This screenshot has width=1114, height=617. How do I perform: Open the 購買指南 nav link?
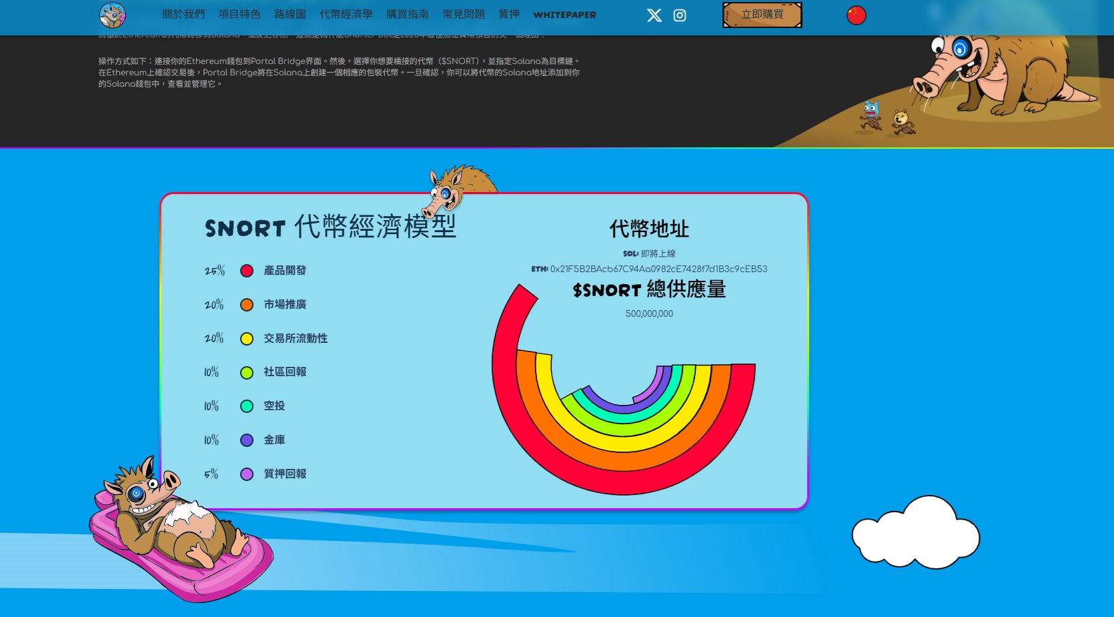(408, 15)
